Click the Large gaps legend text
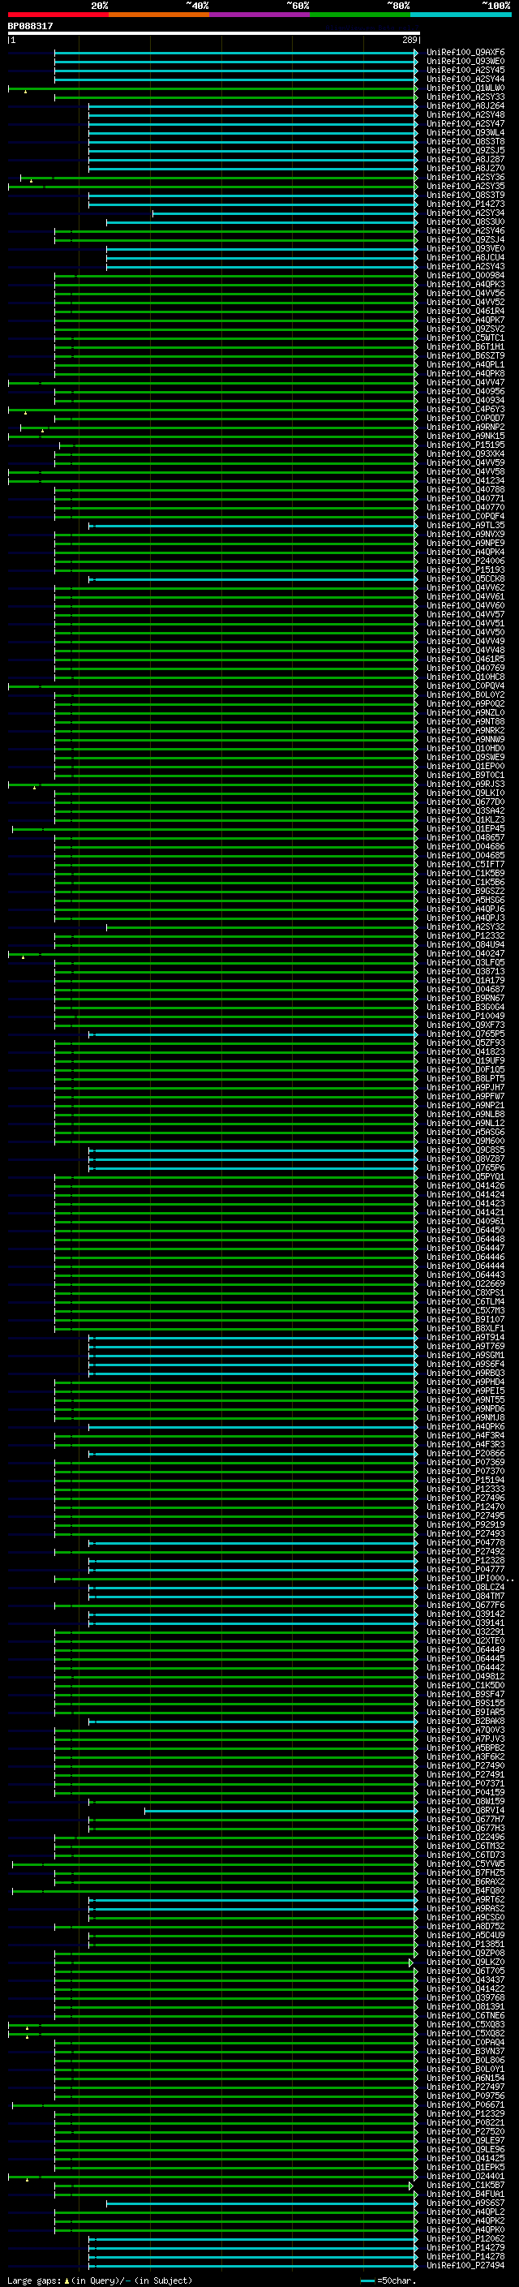Image resolution: width=519 pixels, height=2287 pixels. pyautogui.click(x=100, y=2280)
